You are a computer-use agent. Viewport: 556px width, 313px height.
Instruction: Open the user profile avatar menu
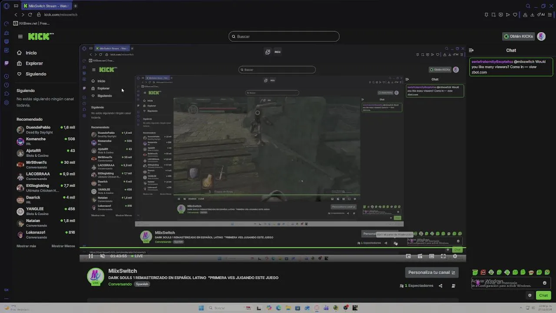coord(541,37)
